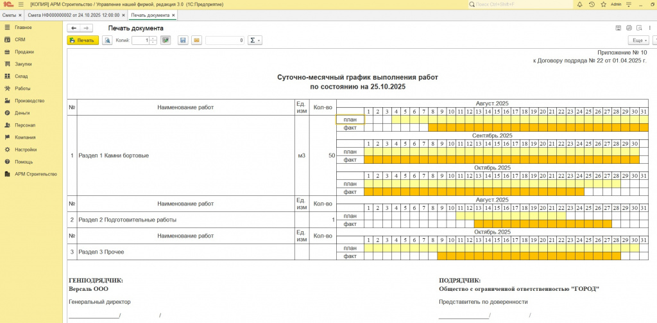Expand the sum (Σ) dropdown
Viewport: 657px width, 323px height.
(255, 40)
